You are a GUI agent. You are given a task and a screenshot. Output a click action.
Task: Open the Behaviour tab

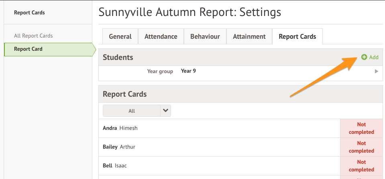[x=205, y=36]
